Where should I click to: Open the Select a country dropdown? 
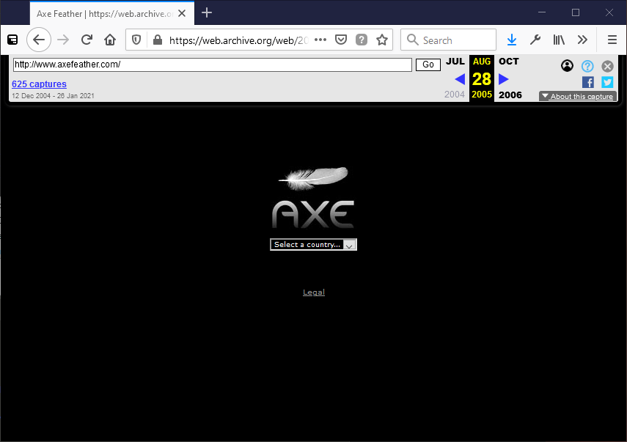(x=314, y=245)
